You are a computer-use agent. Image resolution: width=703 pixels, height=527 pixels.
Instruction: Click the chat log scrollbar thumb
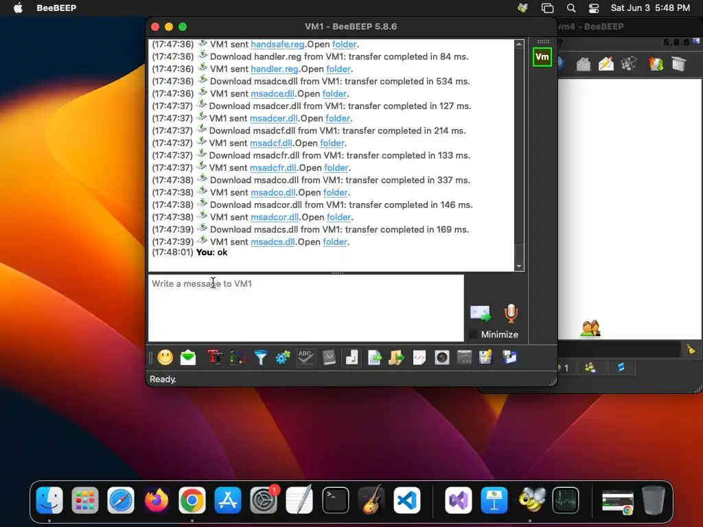(519, 252)
